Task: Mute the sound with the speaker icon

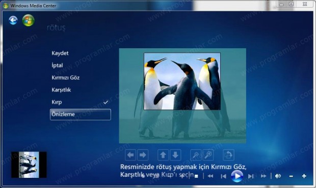Action: click(x=278, y=176)
